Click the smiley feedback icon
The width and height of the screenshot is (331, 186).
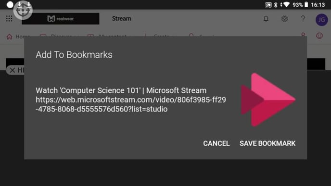coord(319,36)
